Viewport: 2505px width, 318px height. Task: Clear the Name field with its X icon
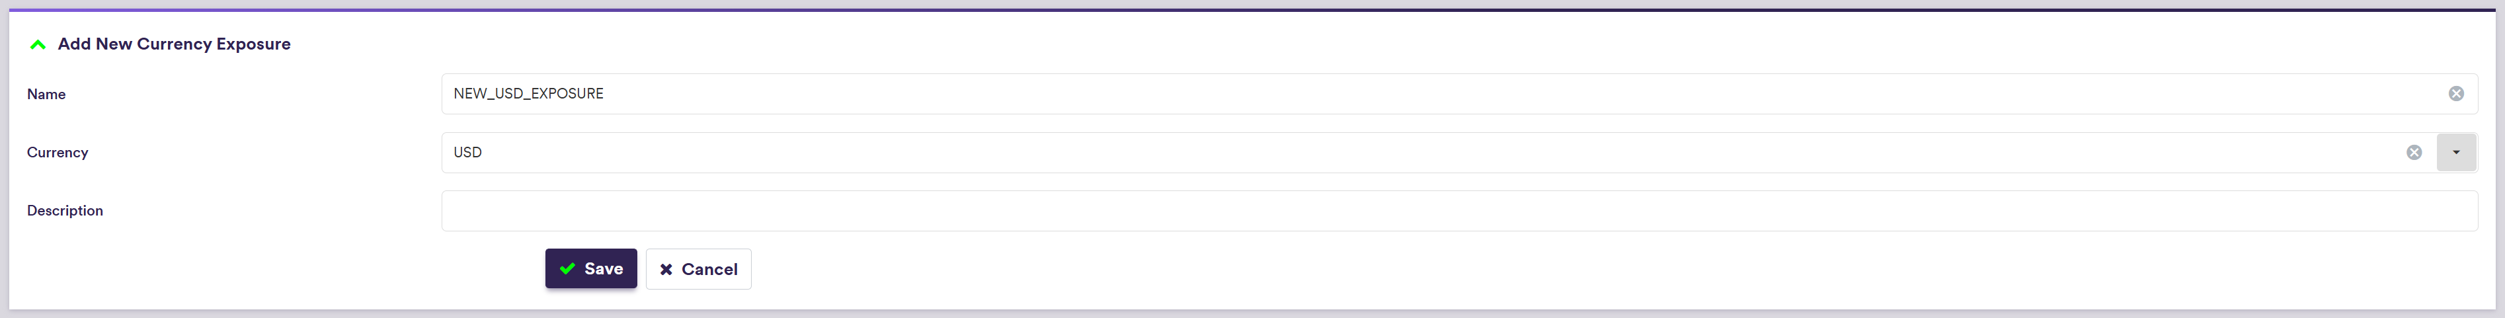point(2455,93)
